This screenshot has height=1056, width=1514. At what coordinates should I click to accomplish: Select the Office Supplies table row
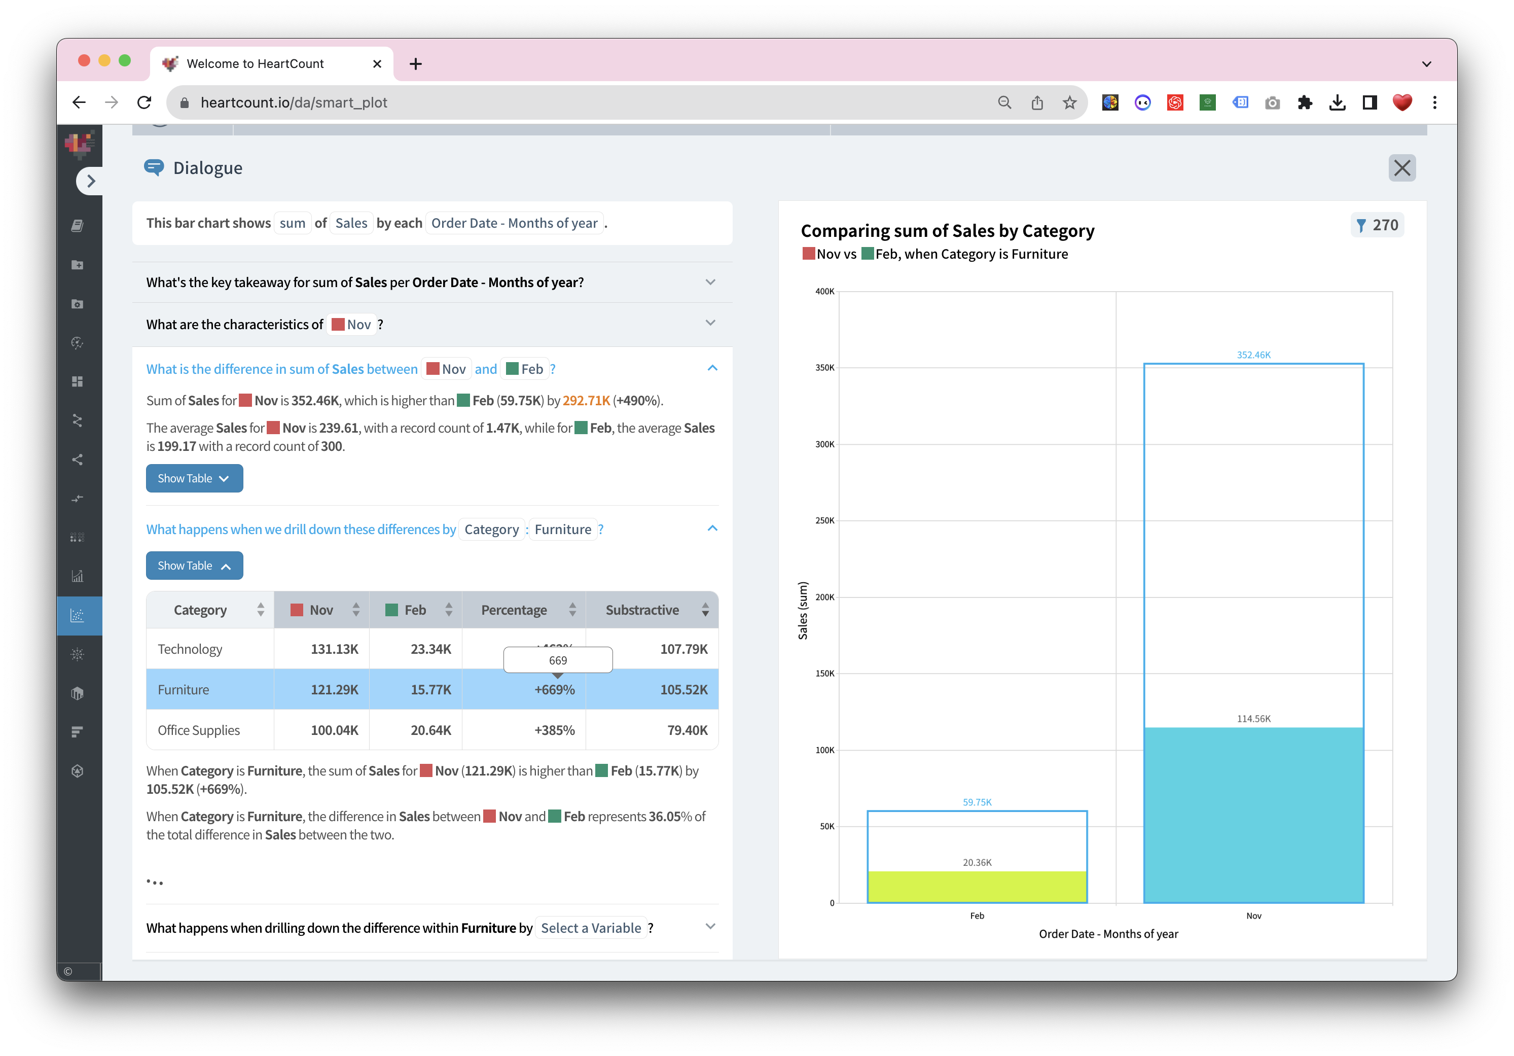click(432, 730)
